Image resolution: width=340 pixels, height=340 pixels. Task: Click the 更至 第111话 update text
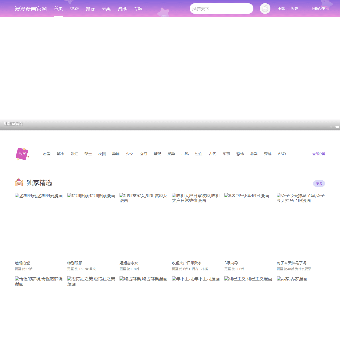(234, 269)
